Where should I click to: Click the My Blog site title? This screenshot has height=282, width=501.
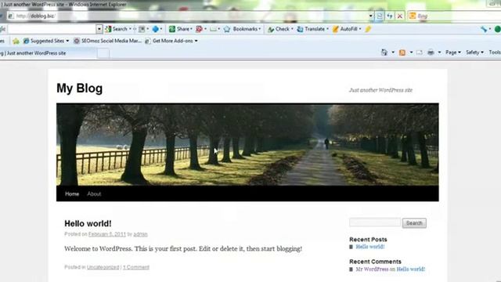[80, 89]
